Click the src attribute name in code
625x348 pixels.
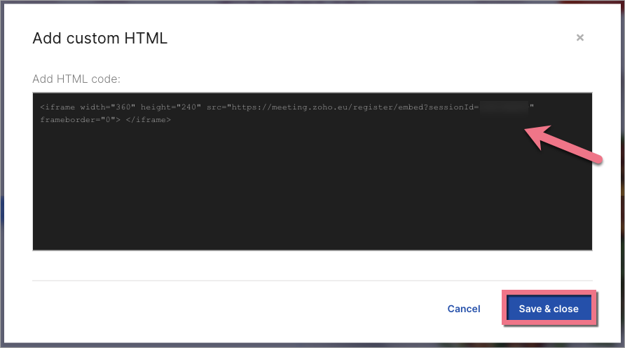click(x=213, y=107)
